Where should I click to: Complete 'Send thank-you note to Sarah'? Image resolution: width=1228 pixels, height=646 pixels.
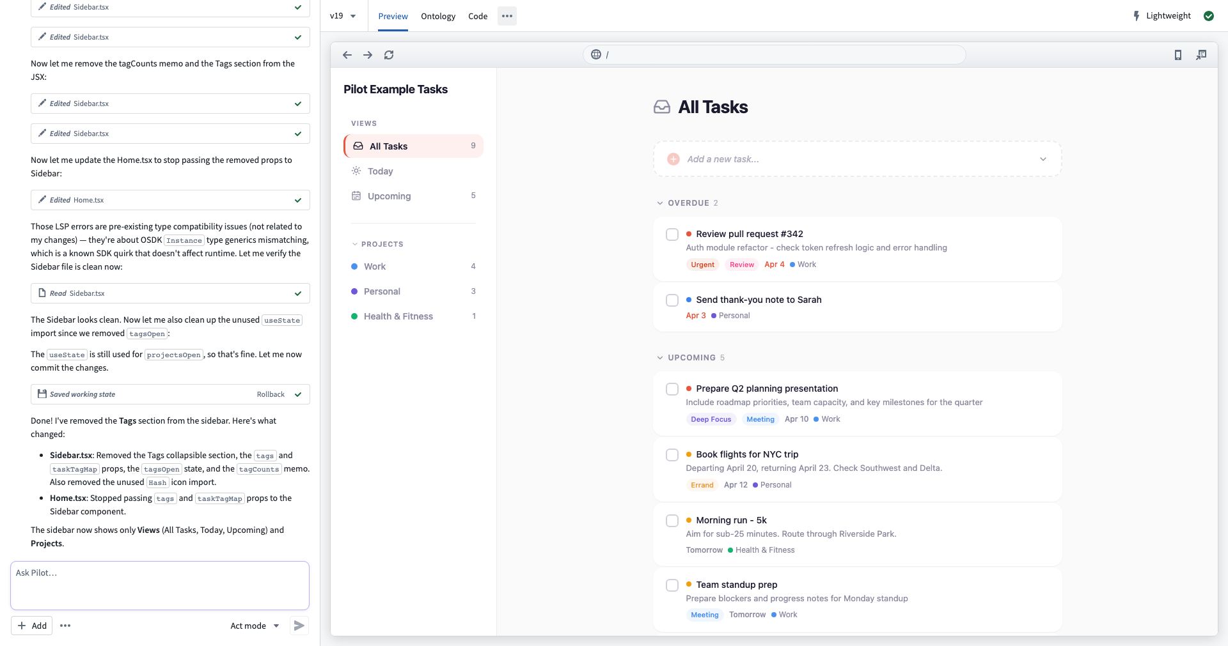pyautogui.click(x=672, y=300)
